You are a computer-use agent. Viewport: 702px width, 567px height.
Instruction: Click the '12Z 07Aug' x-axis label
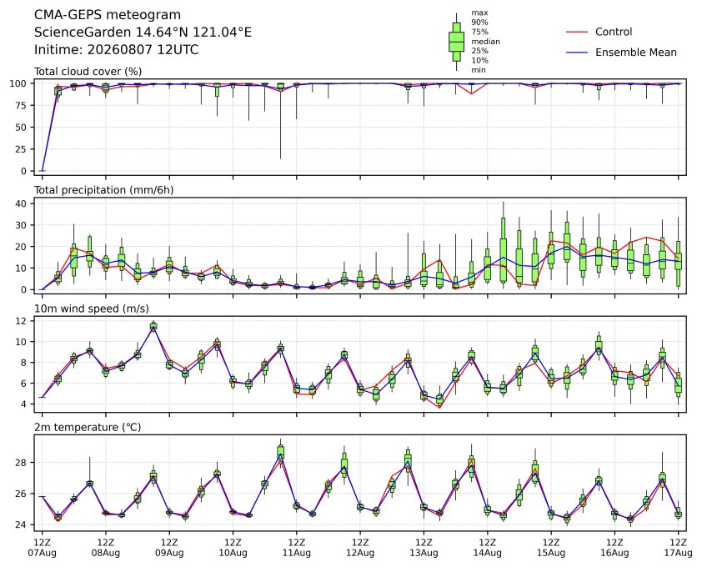(42, 548)
